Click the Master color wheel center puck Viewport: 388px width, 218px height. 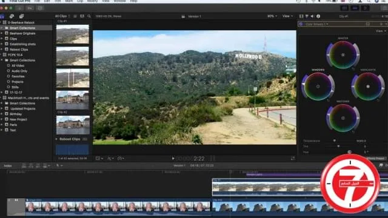click(343, 55)
